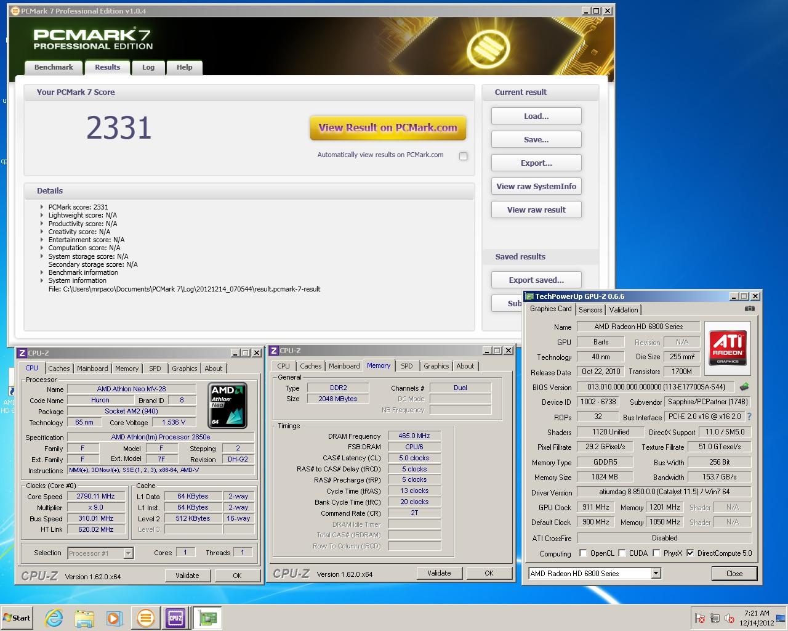Open the GPU selection dropdown in GPU-Z
Image resolution: width=788 pixels, height=631 pixels.
point(656,573)
